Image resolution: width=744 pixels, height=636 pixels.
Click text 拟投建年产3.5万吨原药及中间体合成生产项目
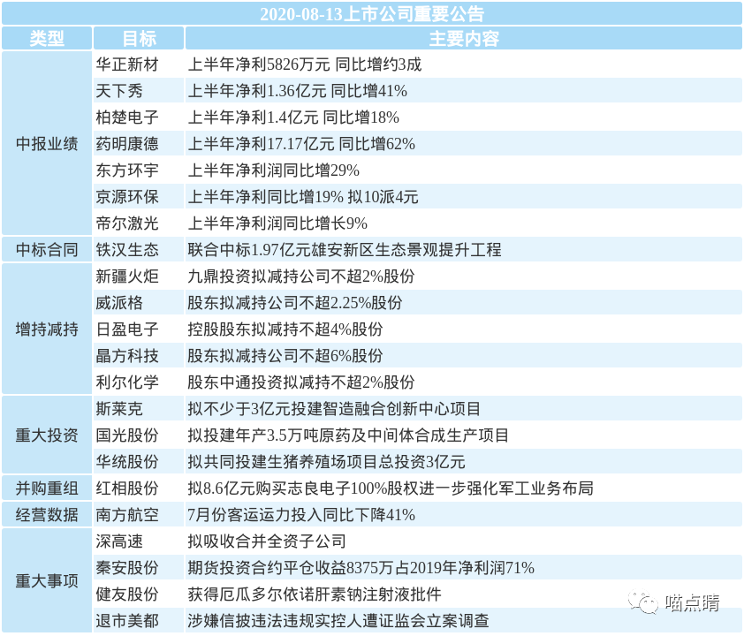point(348,435)
